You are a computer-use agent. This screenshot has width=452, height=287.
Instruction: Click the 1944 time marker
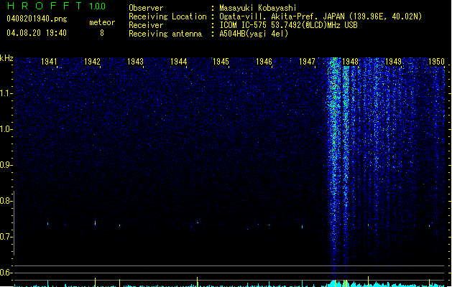point(178,62)
